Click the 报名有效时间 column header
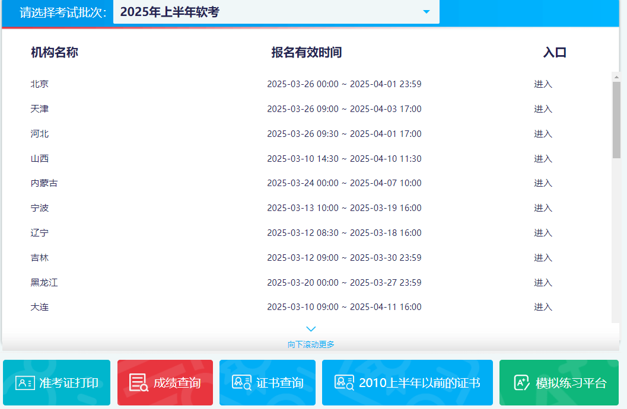Viewport: 627px width, 409px height. coord(306,52)
